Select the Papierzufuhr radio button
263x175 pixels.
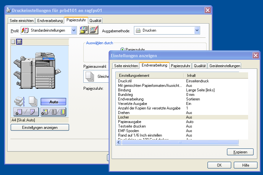click(x=122, y=49)
